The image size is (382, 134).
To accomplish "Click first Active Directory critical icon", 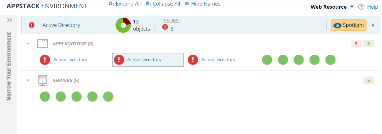I will 45,60.
